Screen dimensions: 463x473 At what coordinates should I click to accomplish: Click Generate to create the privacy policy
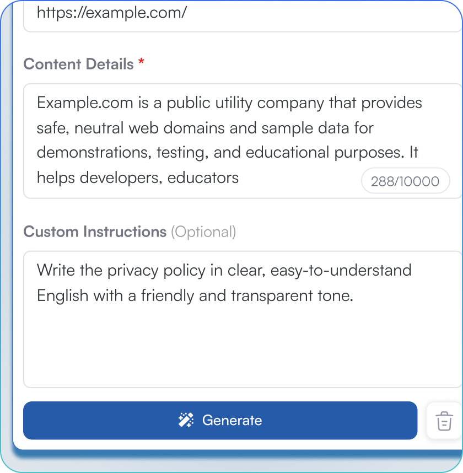pyautogui.click(x=220, y=420)
